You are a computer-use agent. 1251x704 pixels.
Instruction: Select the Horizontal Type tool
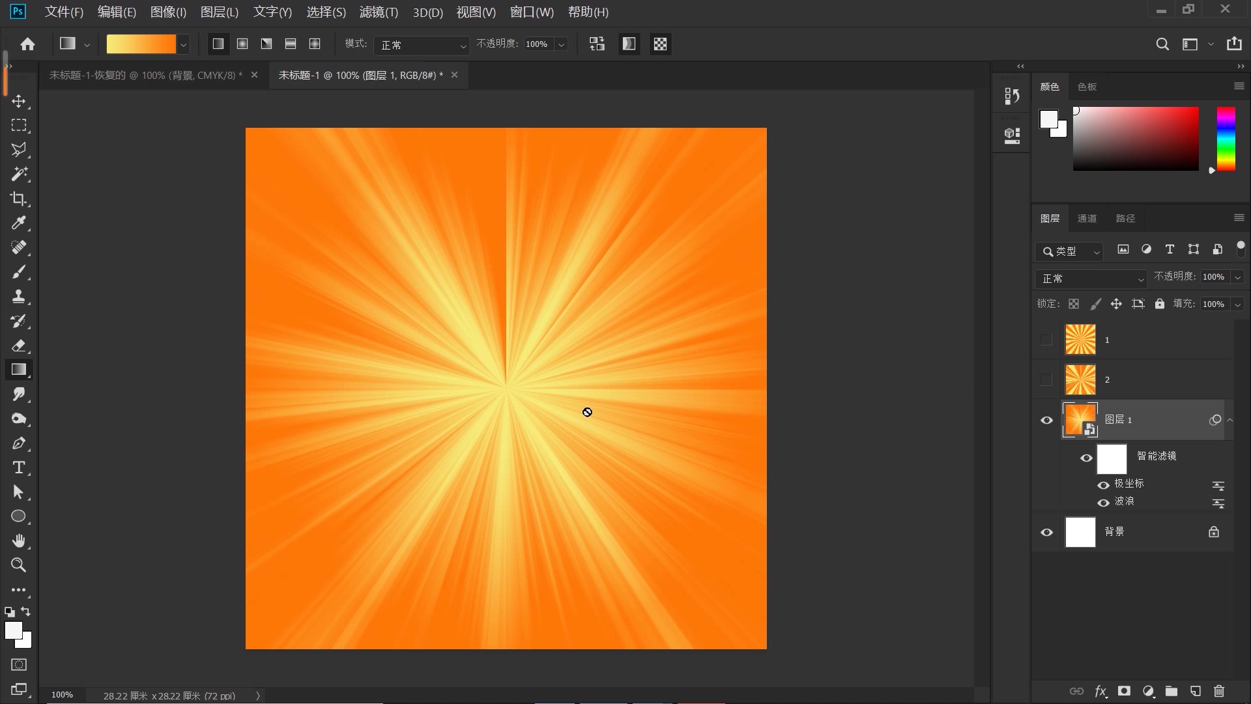pos(19,467)
